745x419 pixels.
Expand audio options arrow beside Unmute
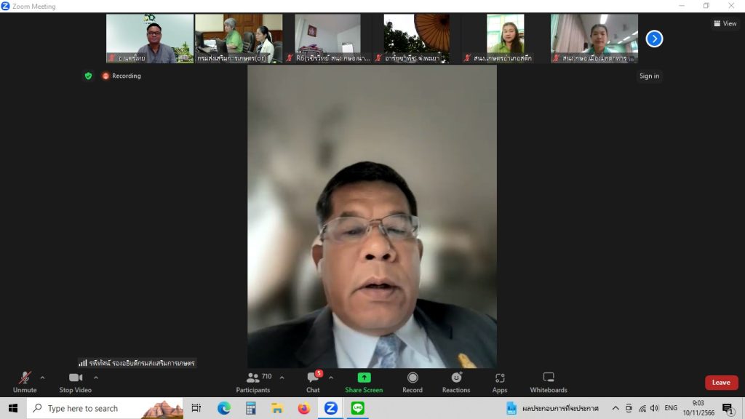(x=42, y=378)
